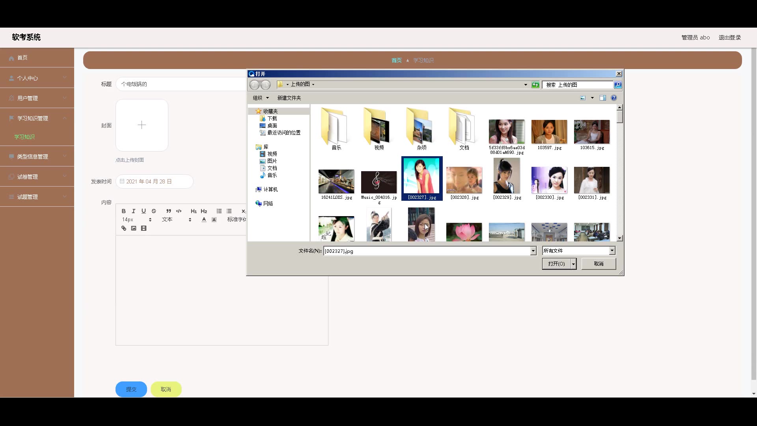Pick the text font color icon
Viewport: 757px width, 426px height.
click(204, 220)
